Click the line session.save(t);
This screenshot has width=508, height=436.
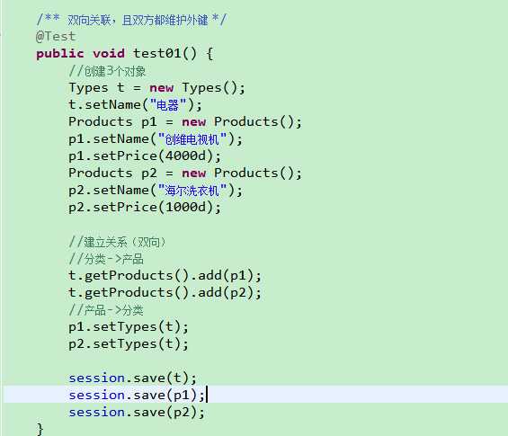coord(132,378)
